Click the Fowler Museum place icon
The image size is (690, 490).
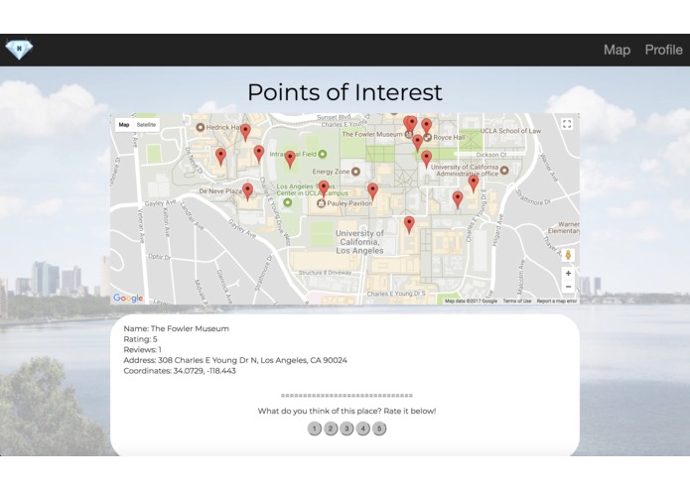point(409,135)
